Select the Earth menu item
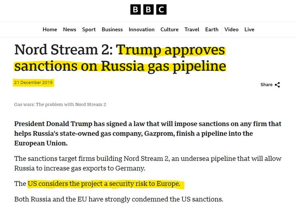This screenshot has height=211, width=296. point(212,30)
